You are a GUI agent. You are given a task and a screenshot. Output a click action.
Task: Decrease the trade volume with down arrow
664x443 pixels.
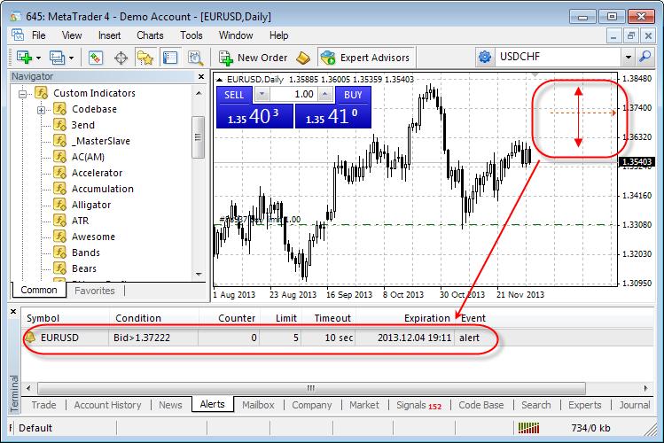262,94
